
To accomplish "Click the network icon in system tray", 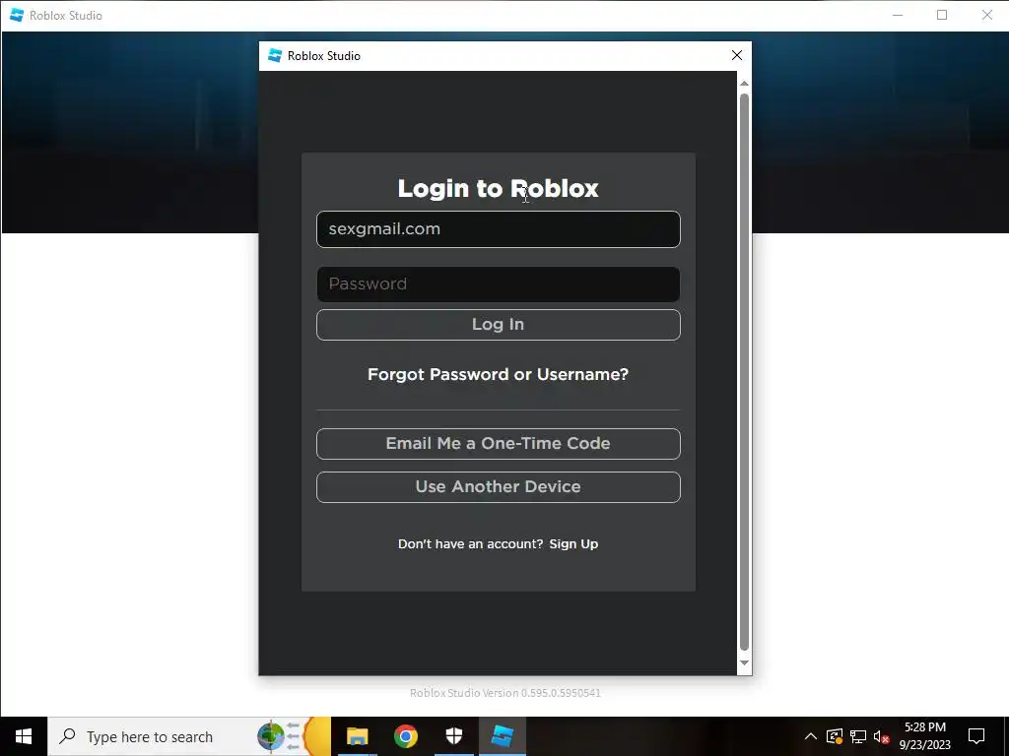I will click(858, 736).
